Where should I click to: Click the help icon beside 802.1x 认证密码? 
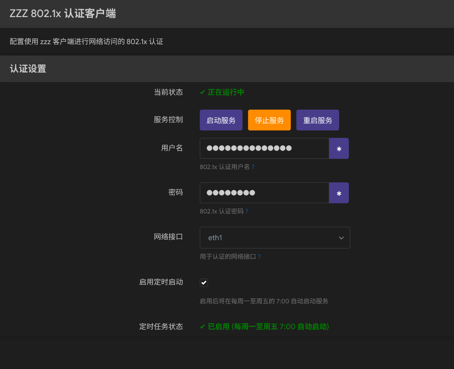(247, 211)
